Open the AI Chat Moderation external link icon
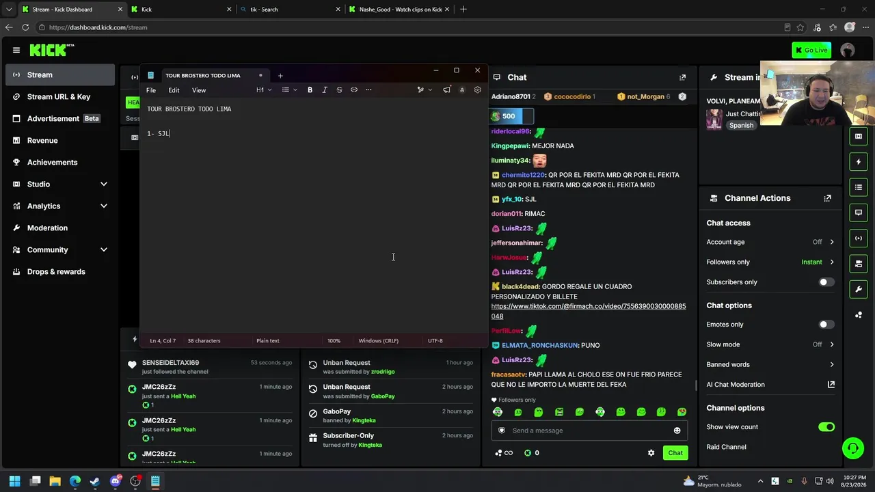 (x=831, y=385)
